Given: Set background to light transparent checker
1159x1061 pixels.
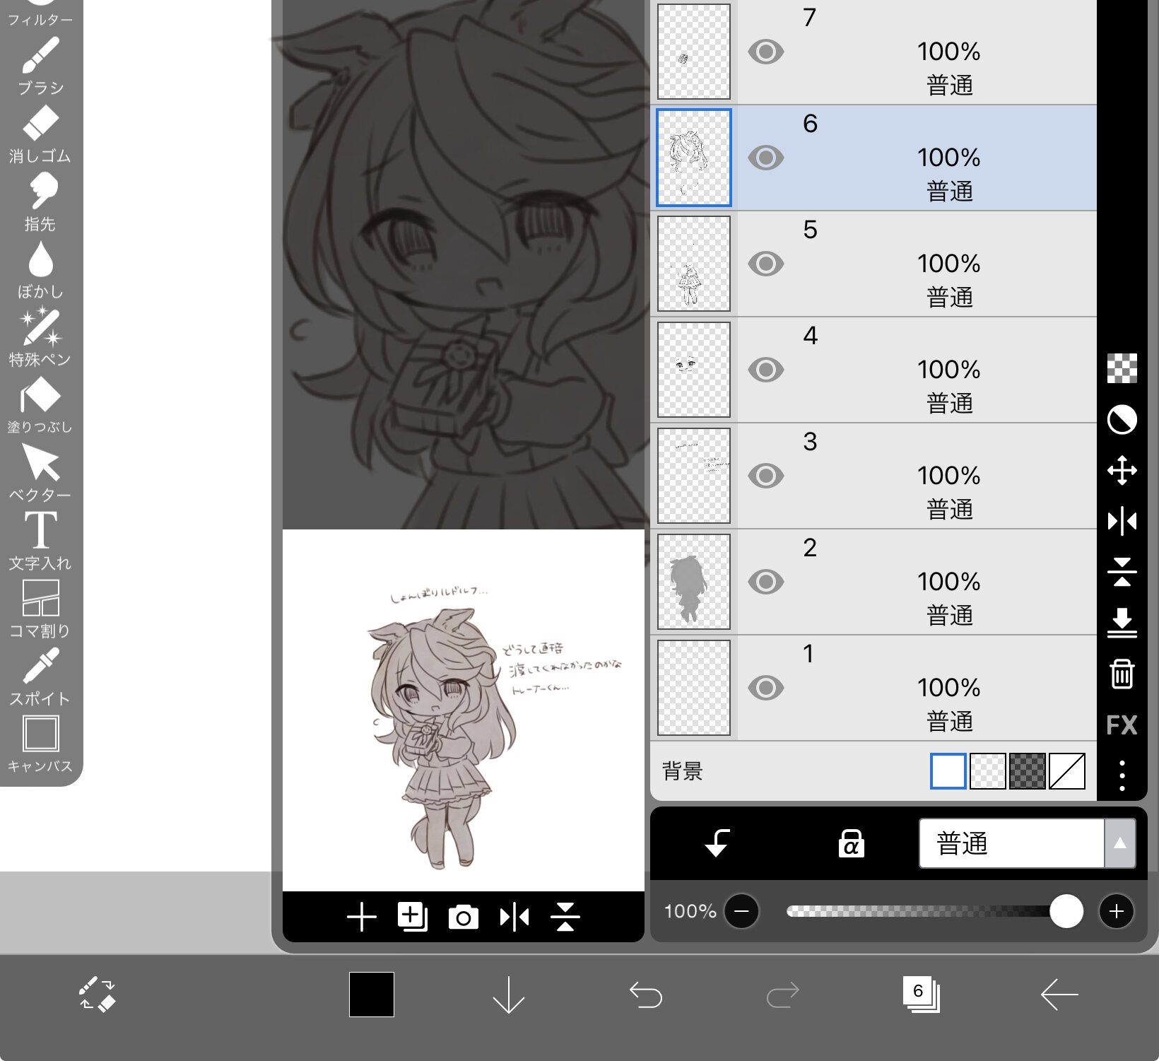Looking at the screenshot, I should [x=988, y=770].
